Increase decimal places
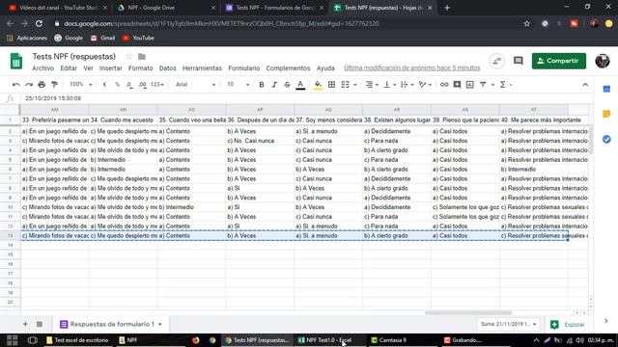The height and width of the screenshot is (347, 618). pyautogui.click(x=142, y=85)
